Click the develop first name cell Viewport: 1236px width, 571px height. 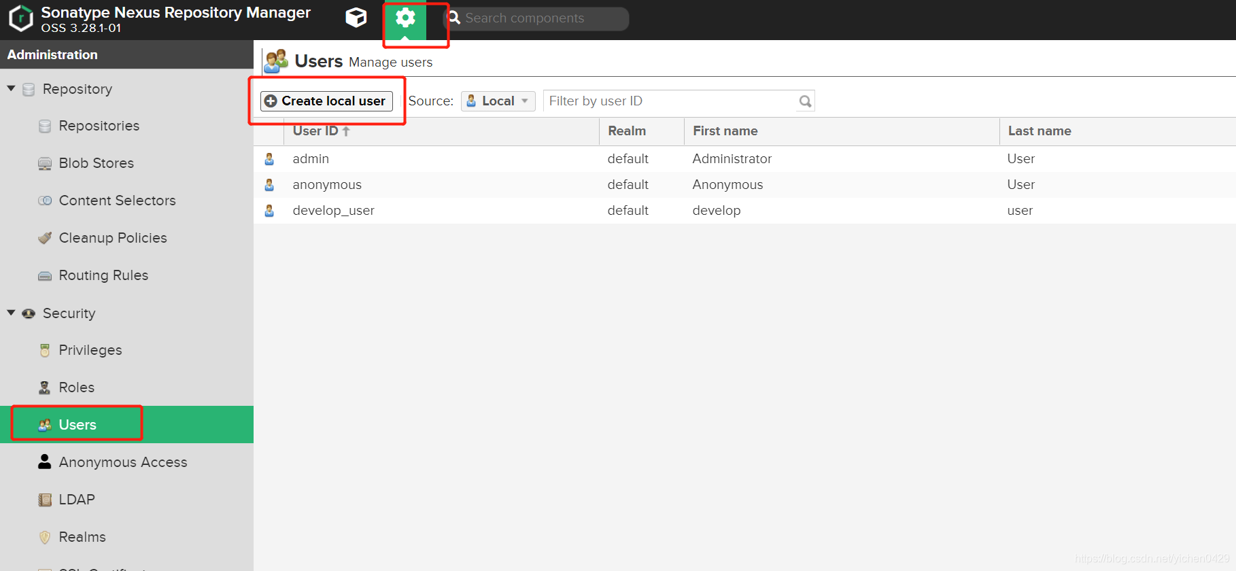tap(717, 210)
